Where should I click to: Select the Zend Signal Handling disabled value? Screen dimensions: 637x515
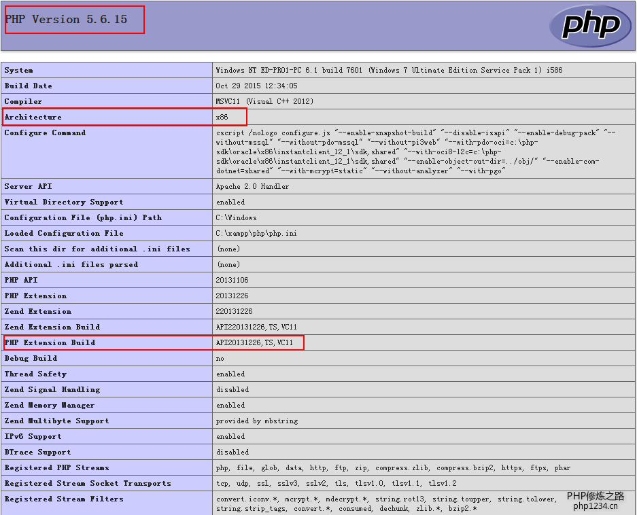[233, 389]
